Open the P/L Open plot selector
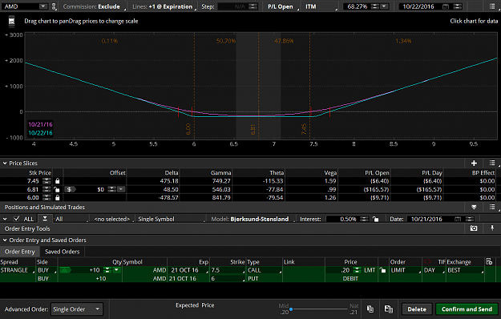 pyautogui.click(x=283, y=6)
